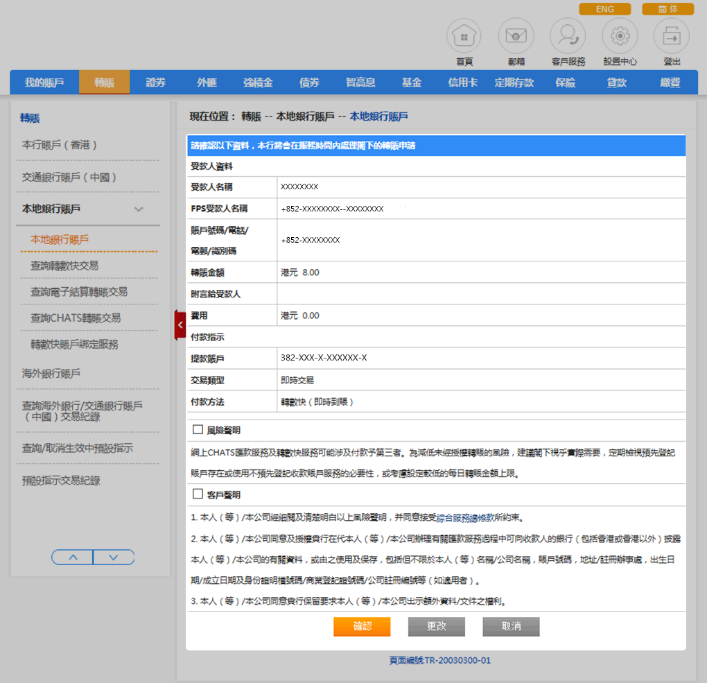Open the 證券 tab in navigation bar
The height and width of the screenshot is (683, 707).
pyautogui.click(x=156, y=83)
